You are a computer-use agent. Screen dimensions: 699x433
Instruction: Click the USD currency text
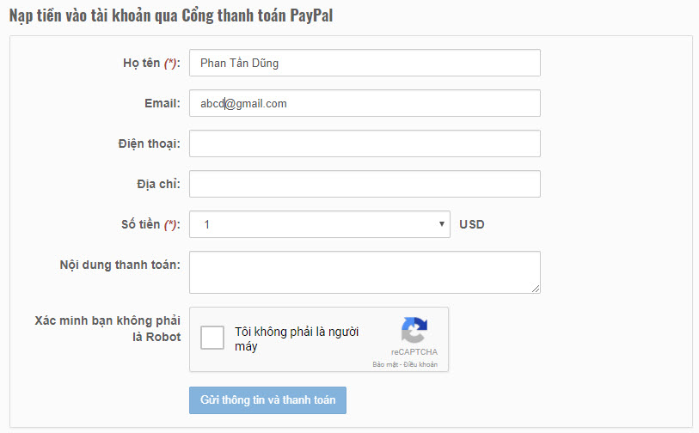tap(472, 224)
